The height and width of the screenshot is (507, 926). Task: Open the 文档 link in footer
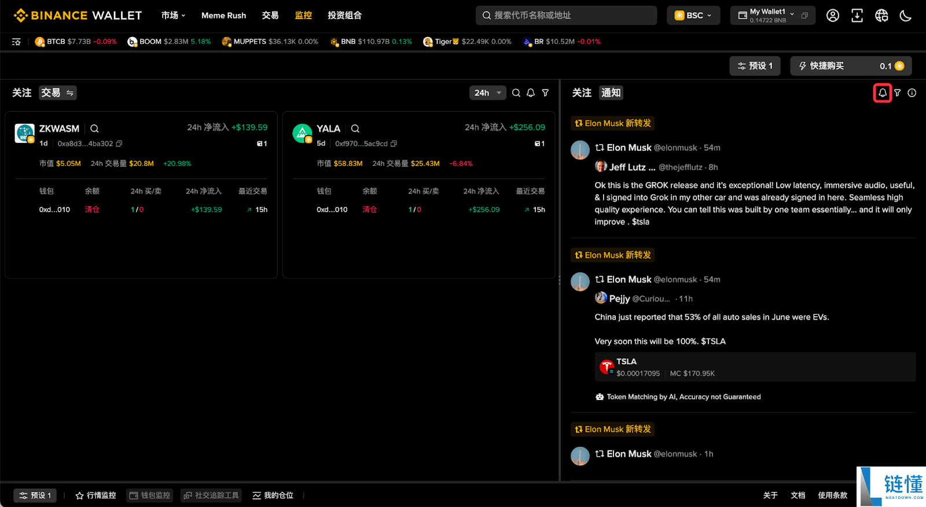click(x=798, y=495)
